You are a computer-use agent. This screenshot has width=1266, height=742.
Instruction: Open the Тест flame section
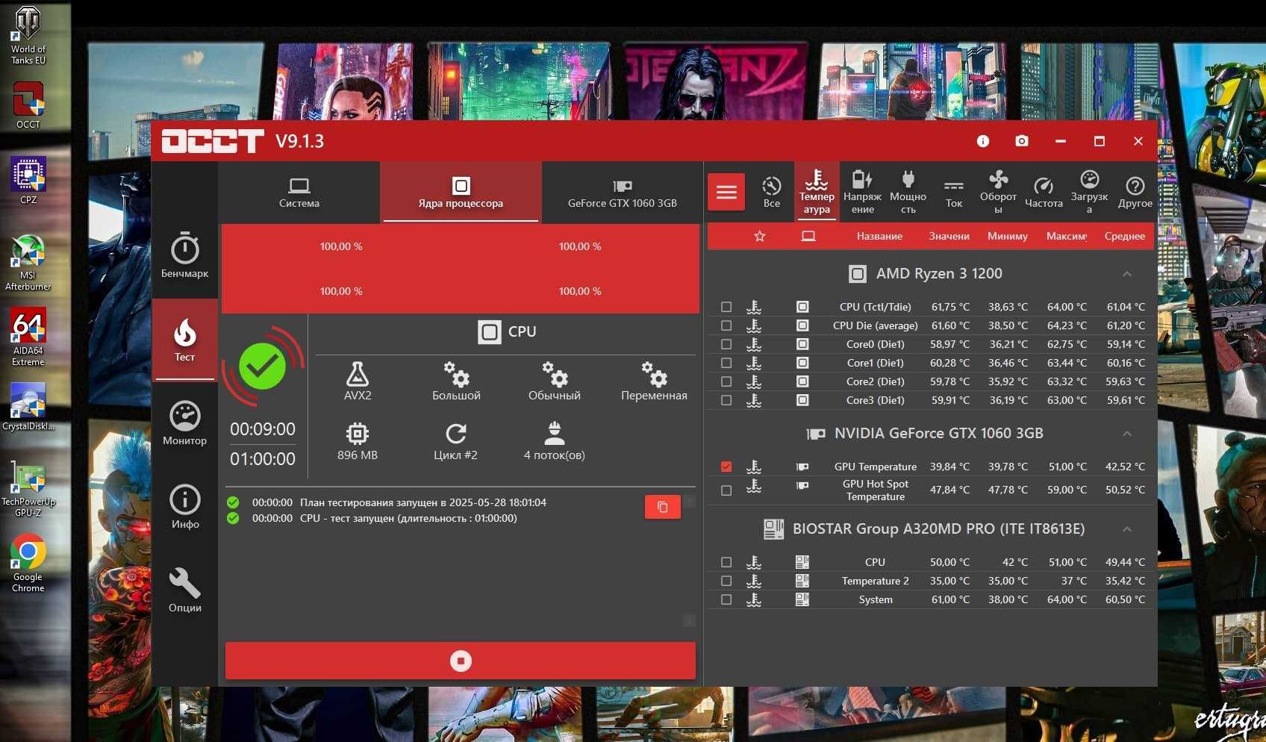(x=184, y=340)
